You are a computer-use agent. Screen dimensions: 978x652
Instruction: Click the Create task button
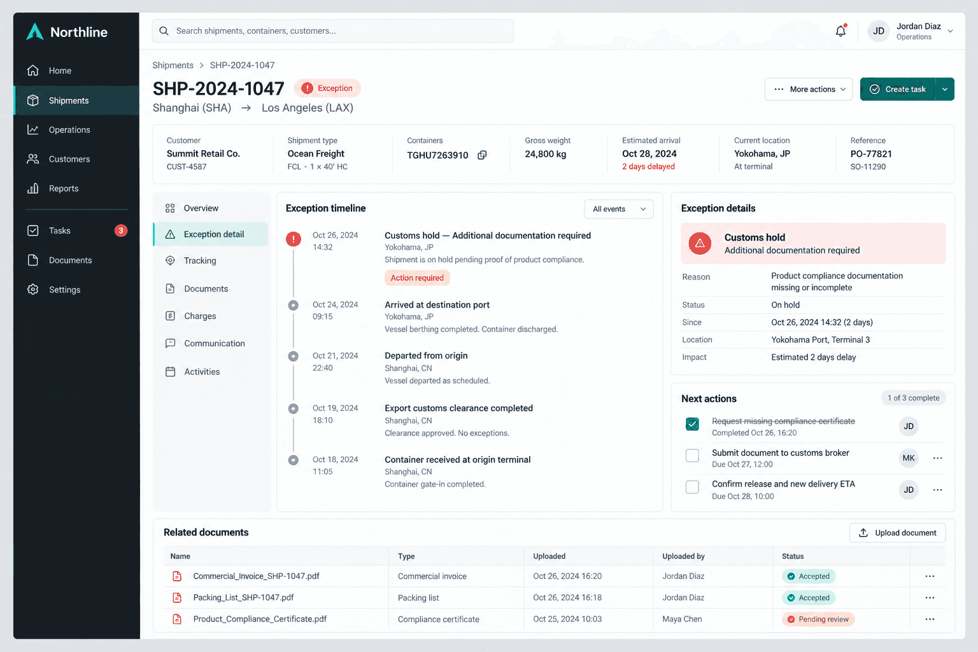click(x=898, y=89)
